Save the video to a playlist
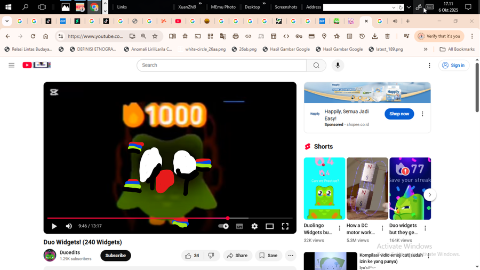The image size is (480, 270). click(268, 256)
